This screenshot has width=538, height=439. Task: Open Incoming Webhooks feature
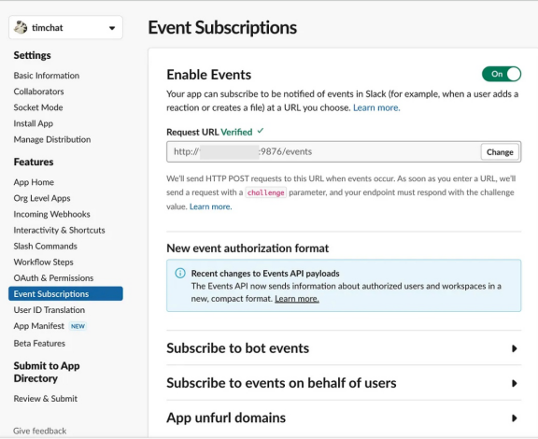coord(51,214)
